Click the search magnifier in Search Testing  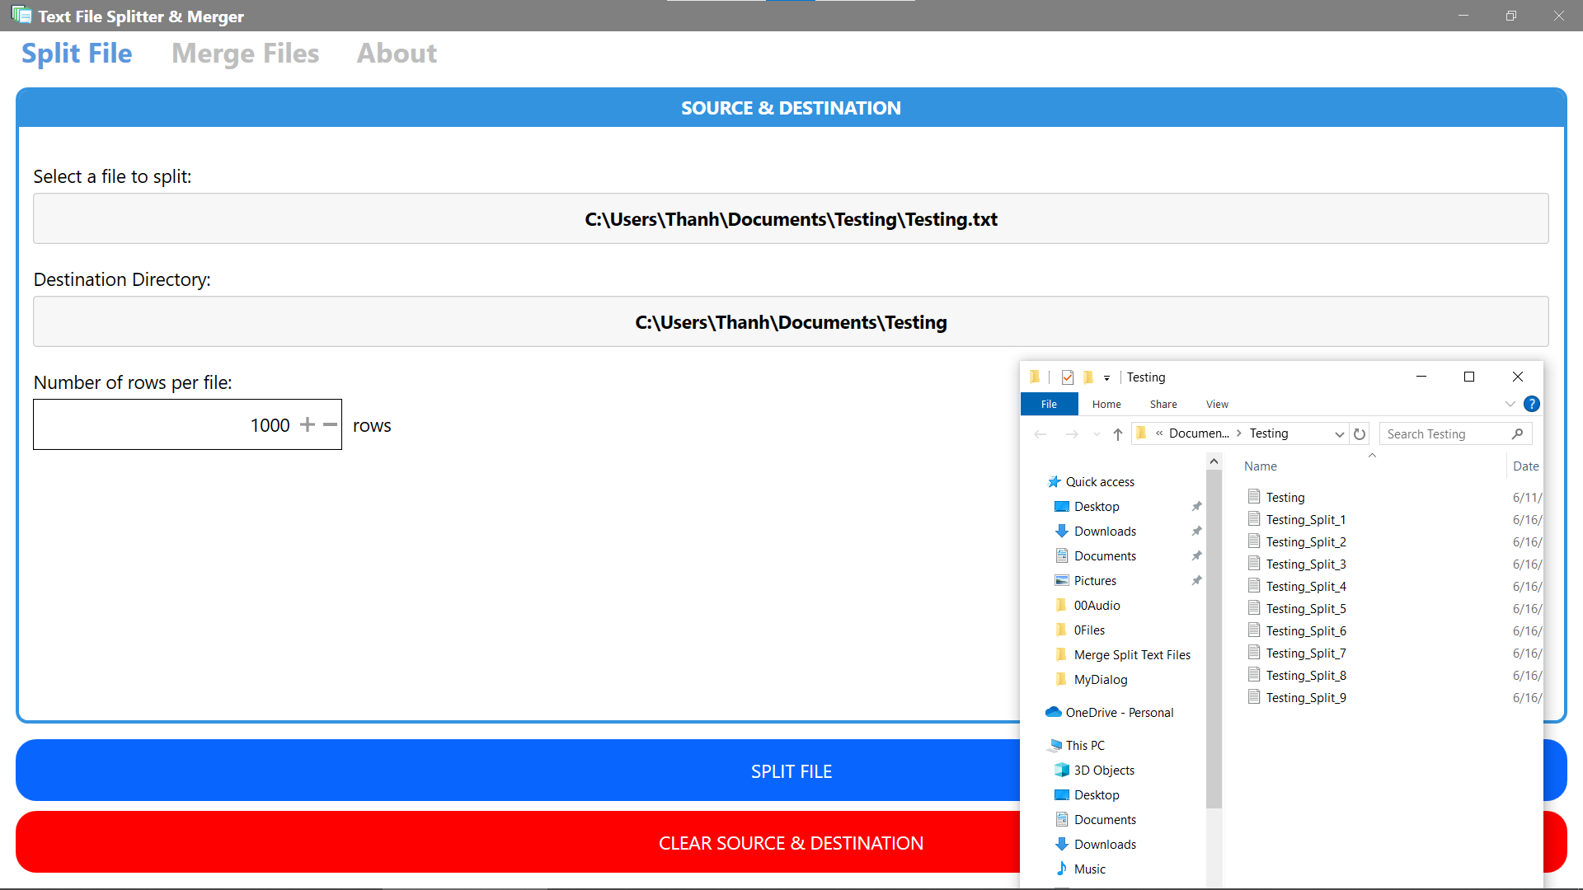tap(1517, 434)
